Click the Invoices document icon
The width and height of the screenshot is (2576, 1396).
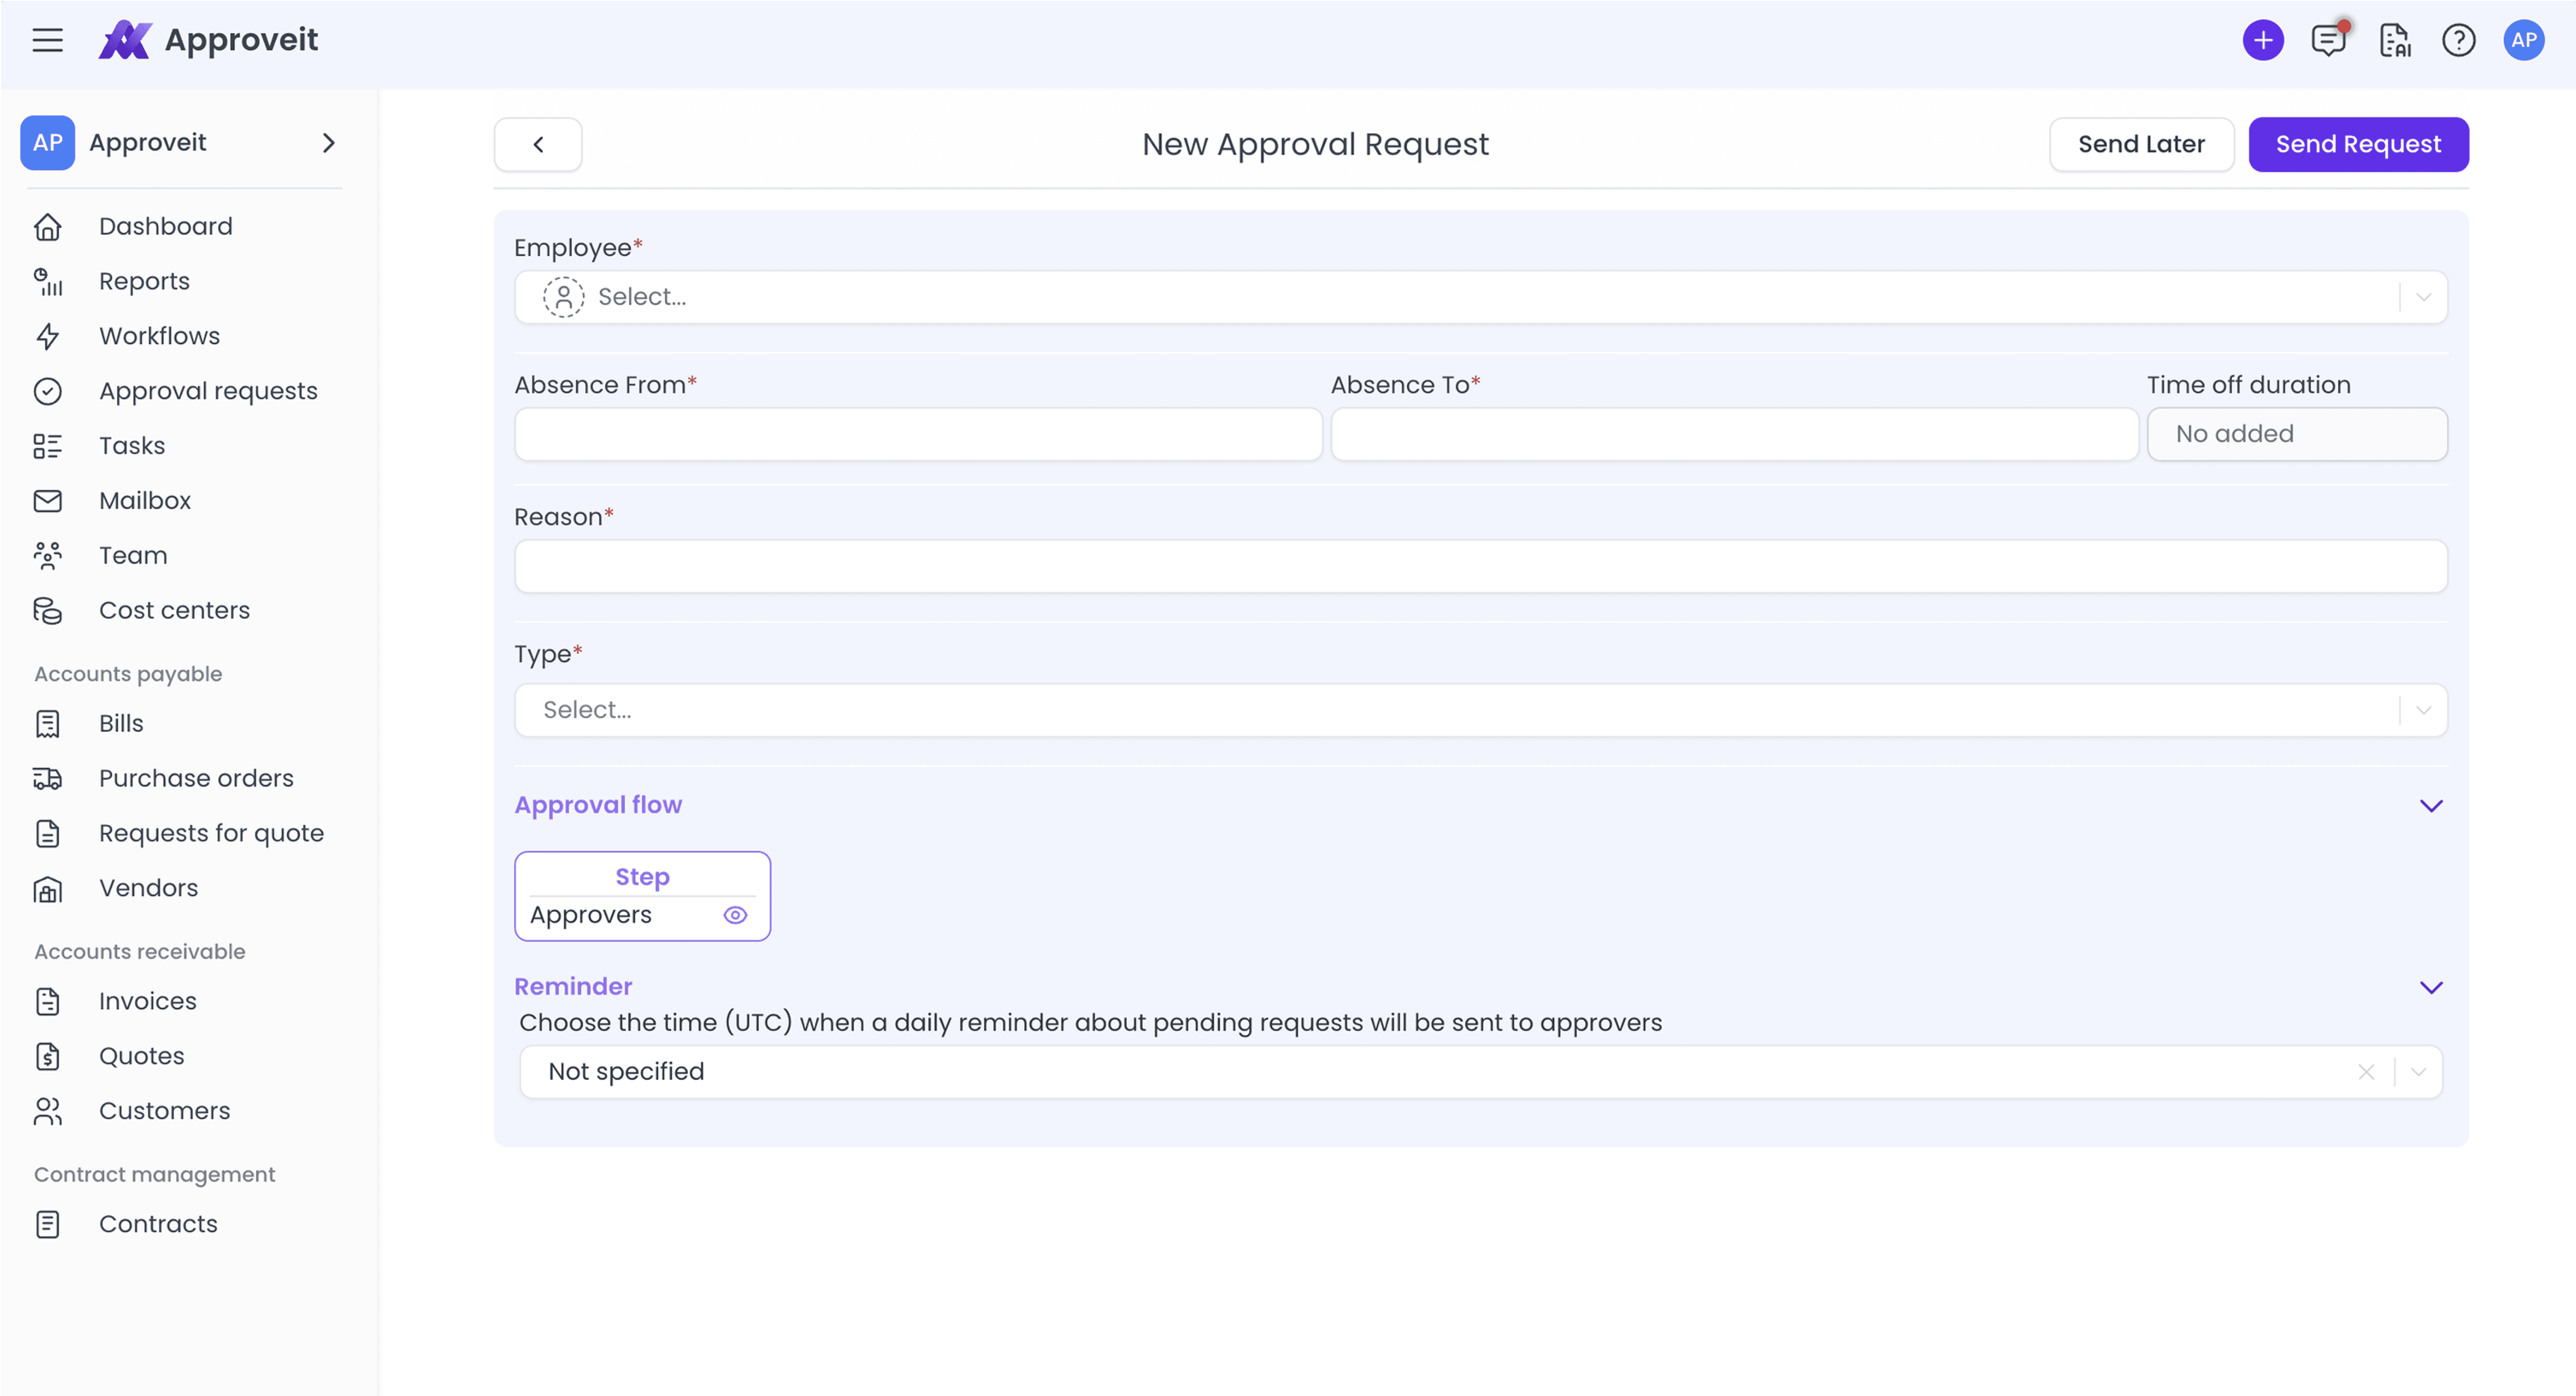pos(47,1001)
